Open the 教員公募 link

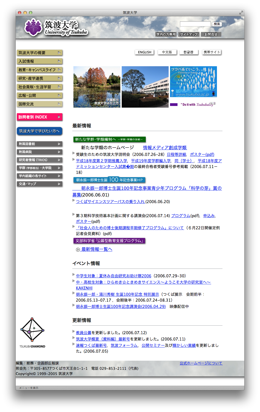pyautogui.click(x=83, y=333)
